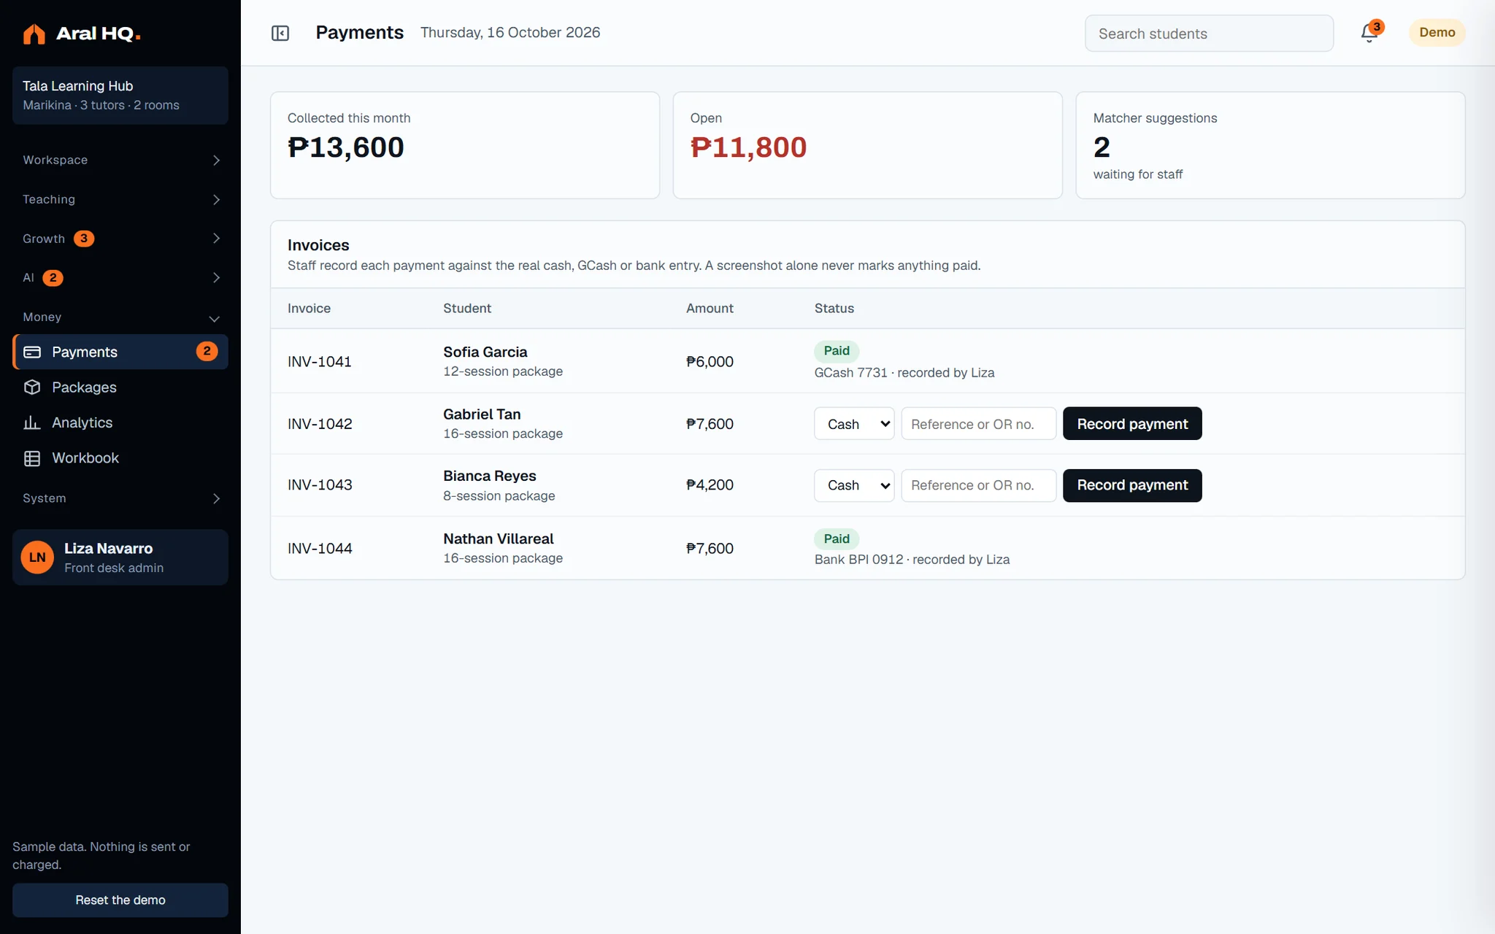Click the Status column header

tap(834, 309)
